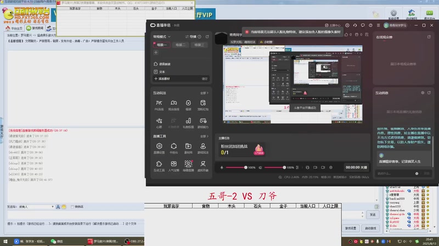
Task: Click 清空 to clear sources
Action: coord(205,79)
